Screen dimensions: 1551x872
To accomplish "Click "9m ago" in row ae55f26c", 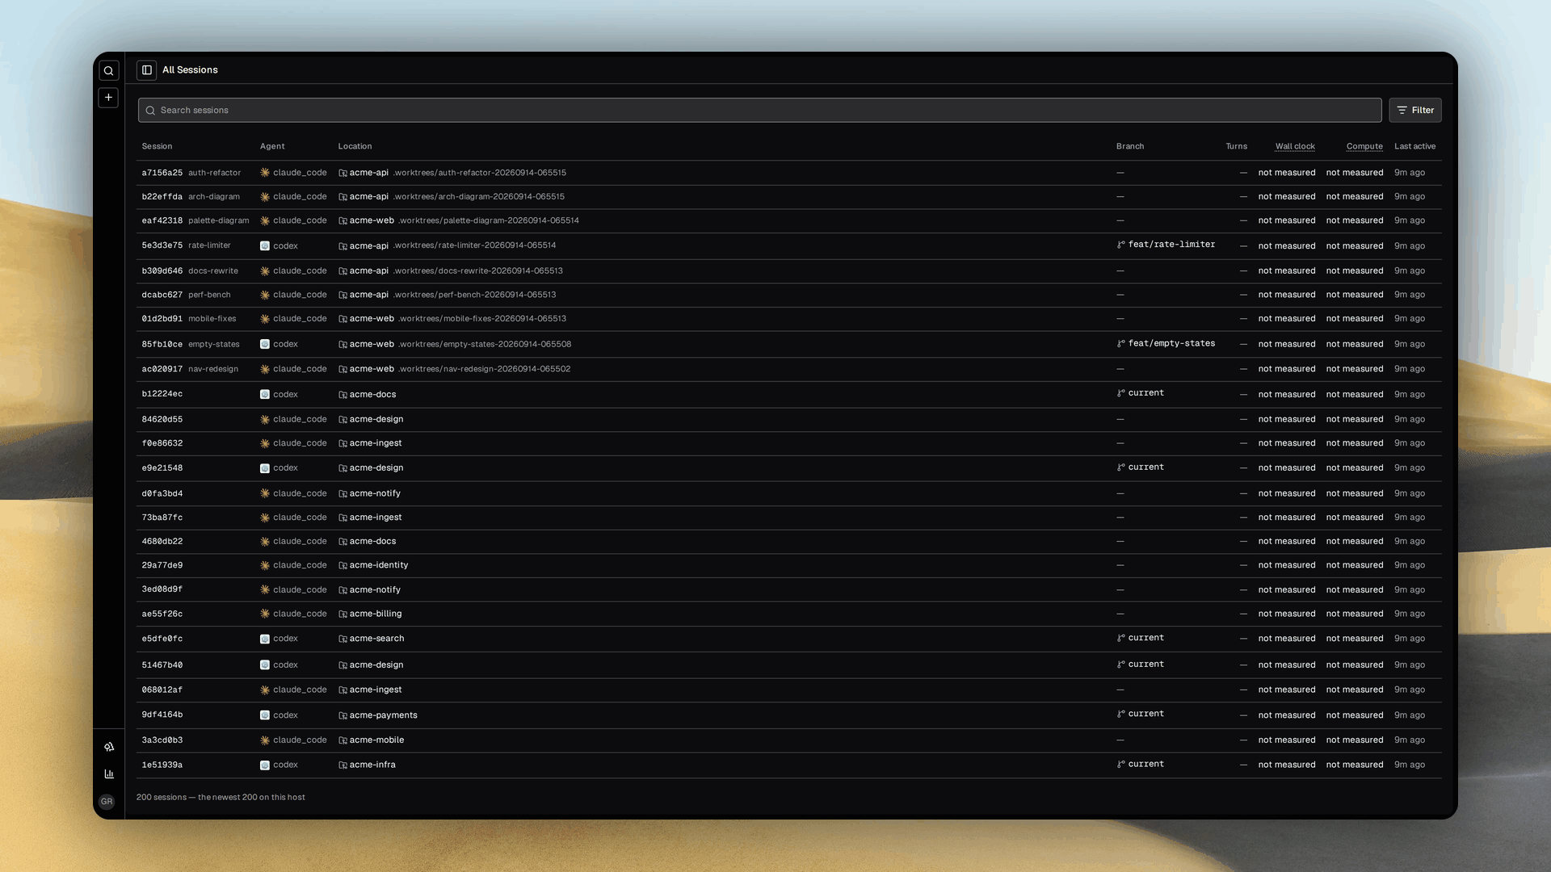I will [x=1410, y=614].
